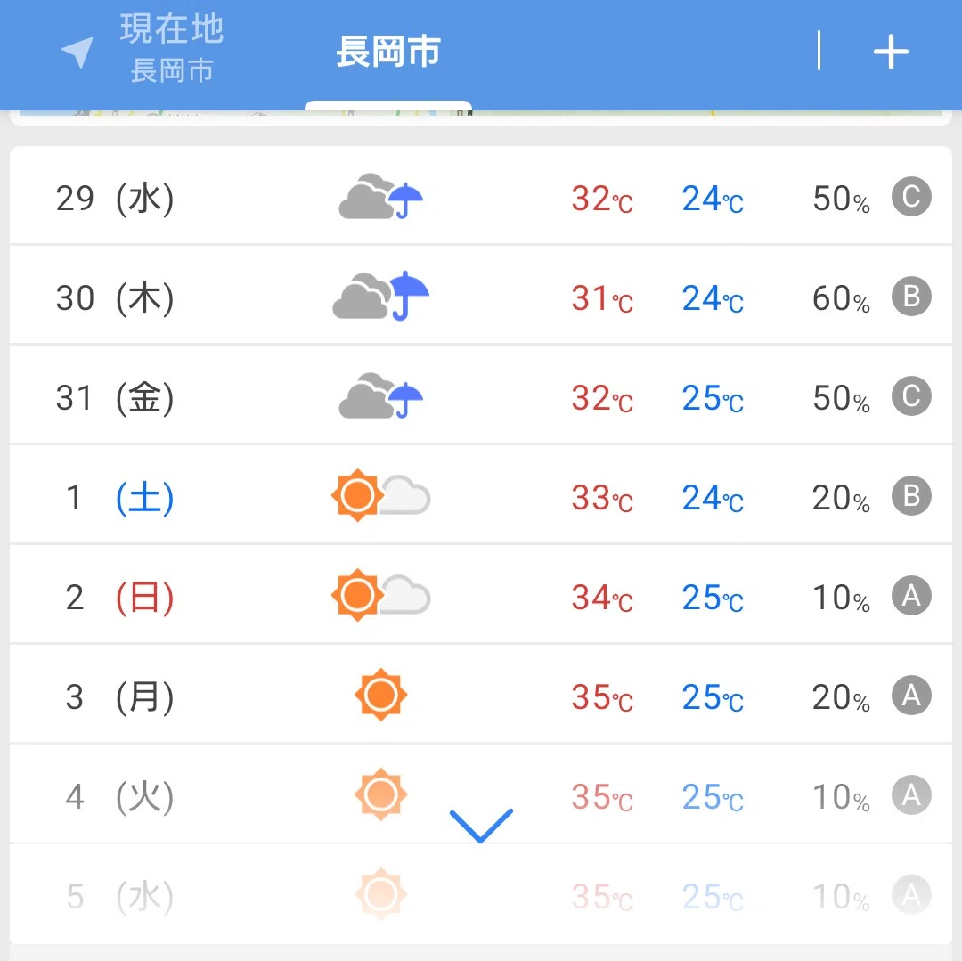962x961 pixels.
Task: Open forecast row for 2 (日)
Action: pyautogui.click(x=481, y=596)
